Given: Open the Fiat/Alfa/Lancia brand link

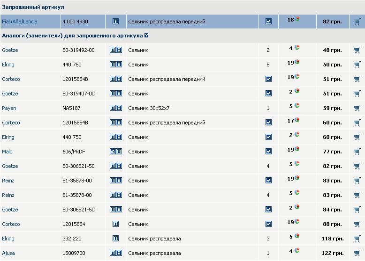Looking at the screenshot, I should tap(20, 22).
